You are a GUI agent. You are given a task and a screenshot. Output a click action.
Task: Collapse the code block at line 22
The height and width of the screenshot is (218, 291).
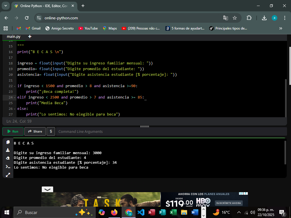(14, 86)
